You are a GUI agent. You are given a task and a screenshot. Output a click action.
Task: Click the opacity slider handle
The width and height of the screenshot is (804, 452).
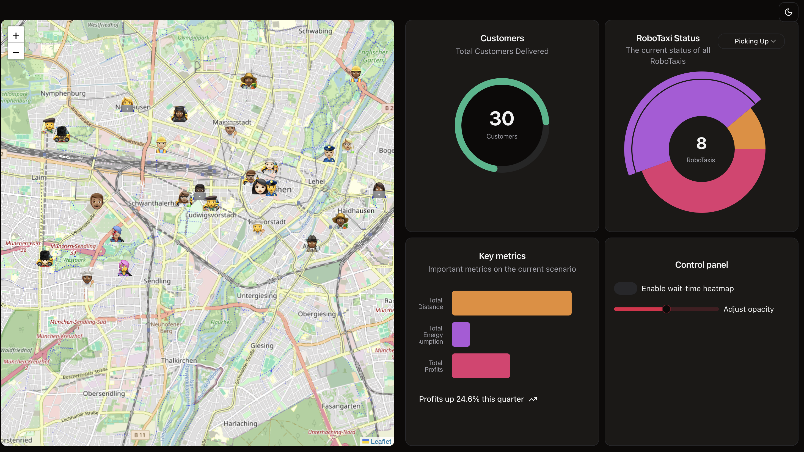pos(666,309)
